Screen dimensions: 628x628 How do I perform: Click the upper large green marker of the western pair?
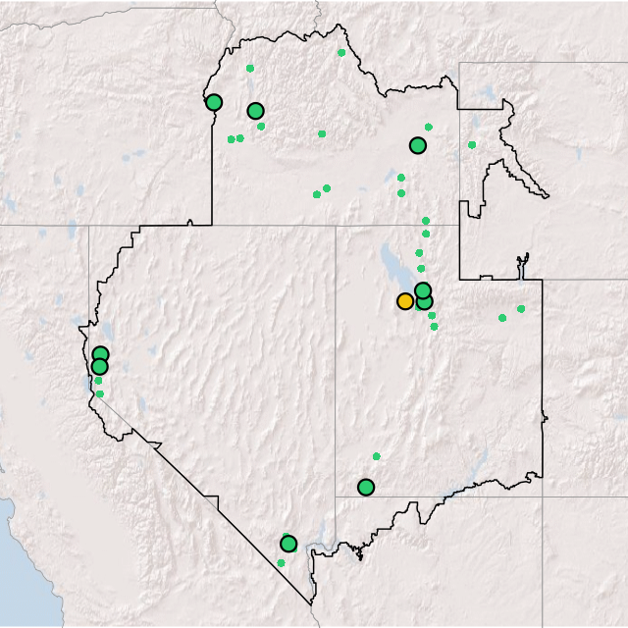click(x=100, y=354)
